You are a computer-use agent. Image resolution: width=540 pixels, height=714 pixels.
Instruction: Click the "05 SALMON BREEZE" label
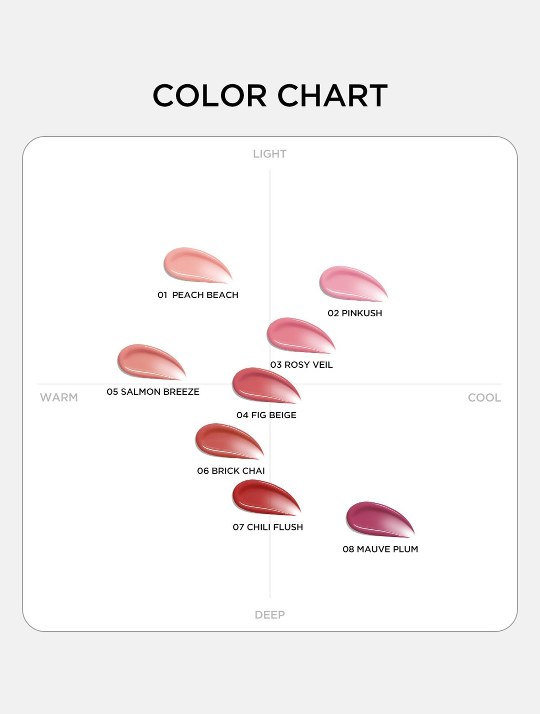[x=153, y=392]
